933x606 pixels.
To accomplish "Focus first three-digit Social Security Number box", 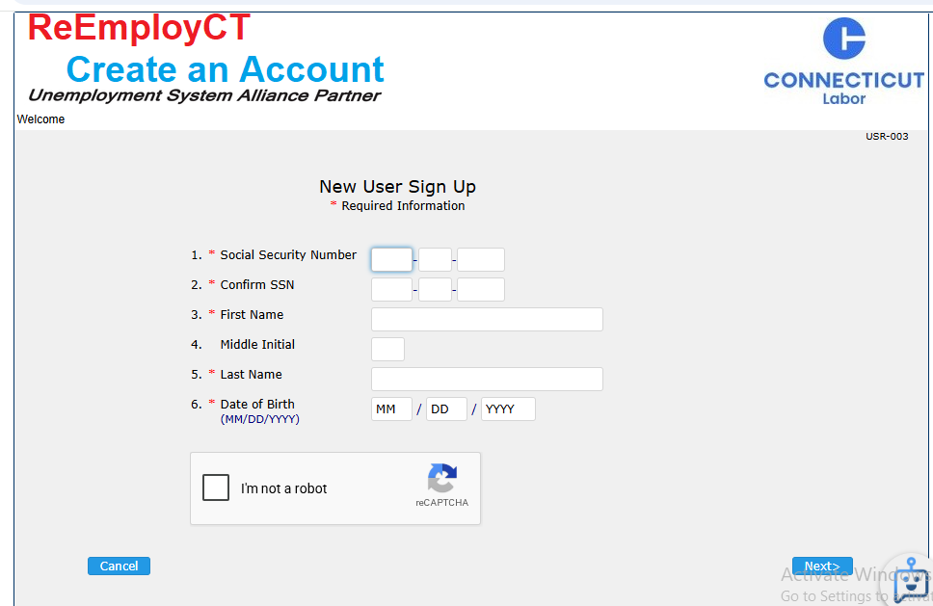I will [x=391, y=260].
